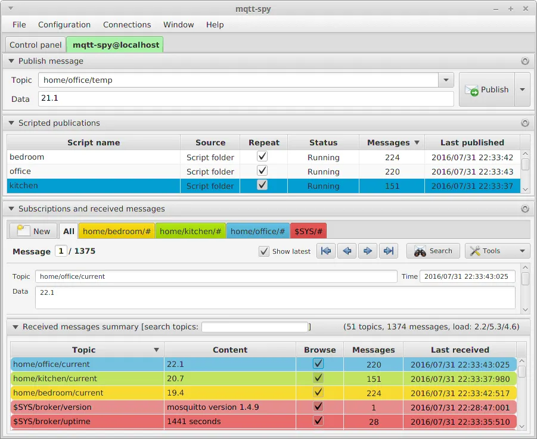Go to next message arrow
537x439 pixels.
tap(368, 251)
